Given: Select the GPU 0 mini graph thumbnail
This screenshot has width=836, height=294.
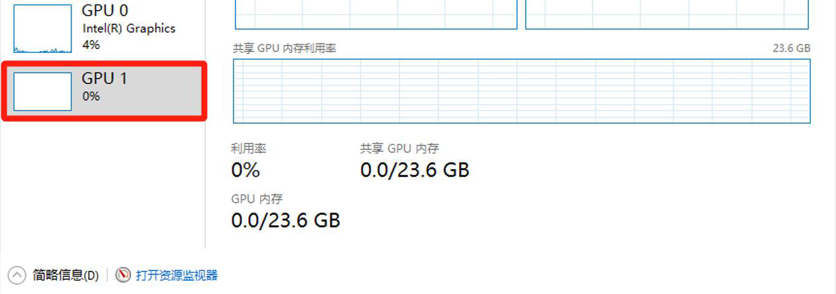Looking at the screenshot, I should click(42, 28).
